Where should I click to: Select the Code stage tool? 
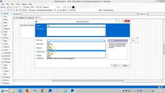point(5,32)
